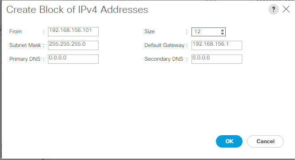Click the Secondary DNS label
The height and width of the screenshot is (160, 295).
tap(163, 59)
